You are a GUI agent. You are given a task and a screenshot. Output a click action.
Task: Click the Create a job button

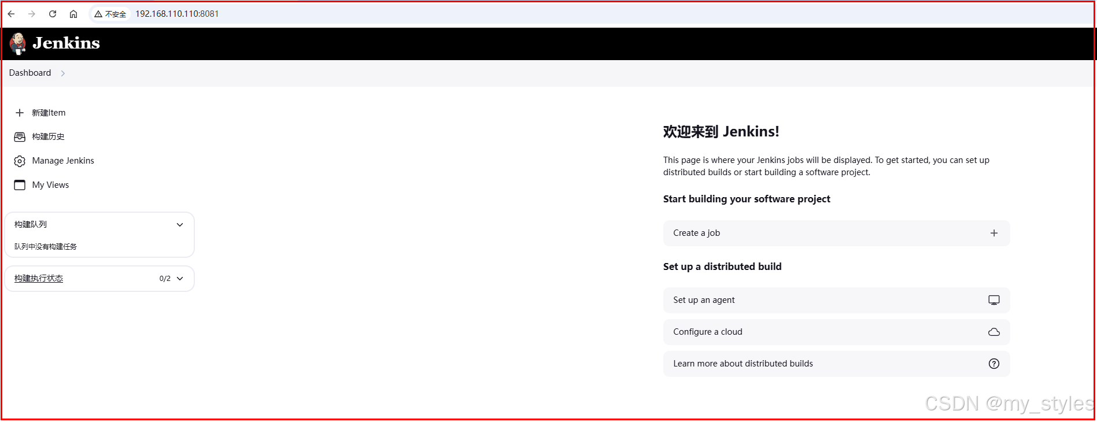pyautogui.click(x=836, y=233)
